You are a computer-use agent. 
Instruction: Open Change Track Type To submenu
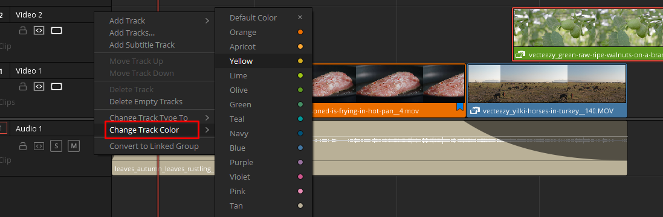click(x=154, y=118)
